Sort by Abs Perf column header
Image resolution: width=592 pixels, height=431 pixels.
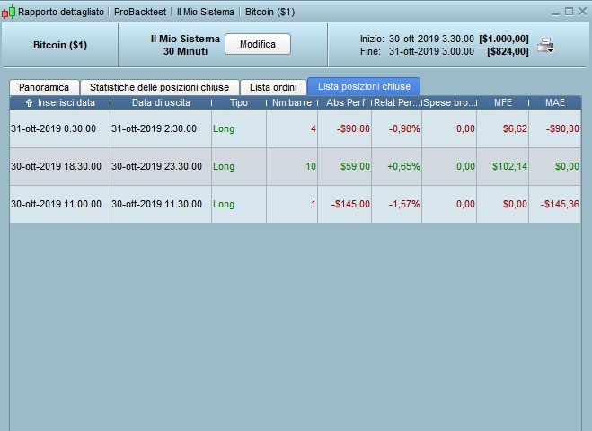click(345, 102)
